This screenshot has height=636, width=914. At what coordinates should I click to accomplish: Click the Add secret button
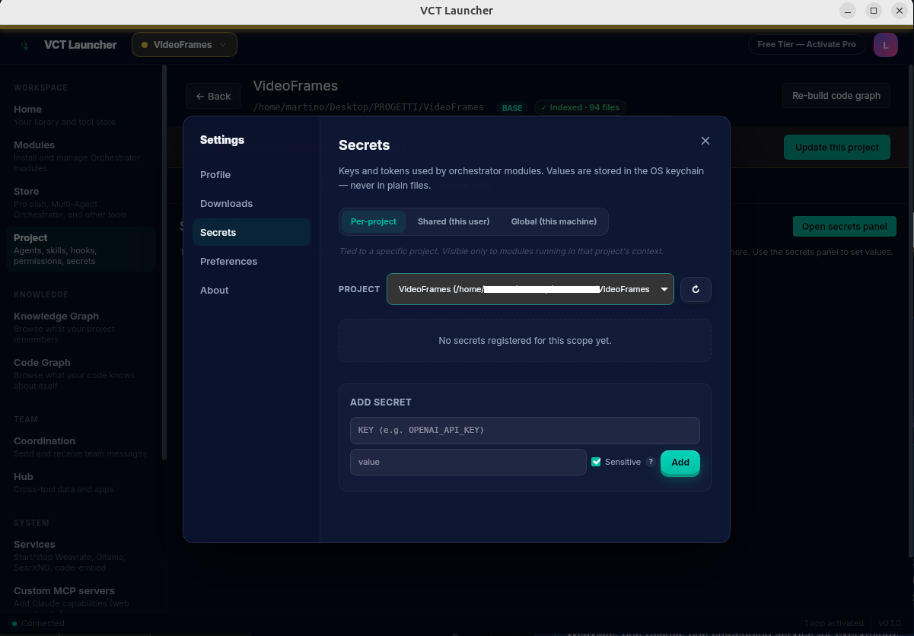point(680,462)
